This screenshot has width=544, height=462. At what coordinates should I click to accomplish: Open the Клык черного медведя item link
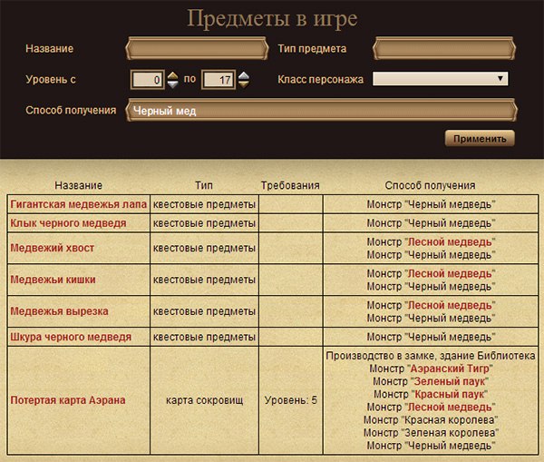pos(68,223)
